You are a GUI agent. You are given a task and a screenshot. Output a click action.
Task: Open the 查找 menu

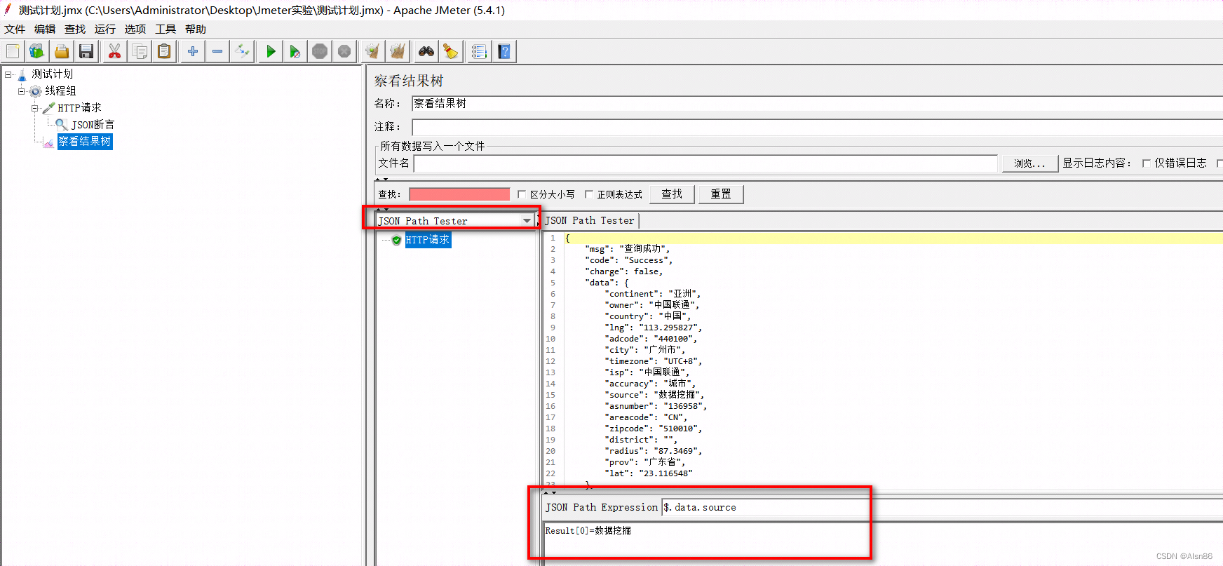pos(75,29)
